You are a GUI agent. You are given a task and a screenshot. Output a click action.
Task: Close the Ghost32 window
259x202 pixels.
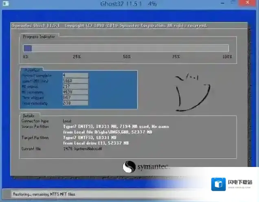click(x=249, y=4)
